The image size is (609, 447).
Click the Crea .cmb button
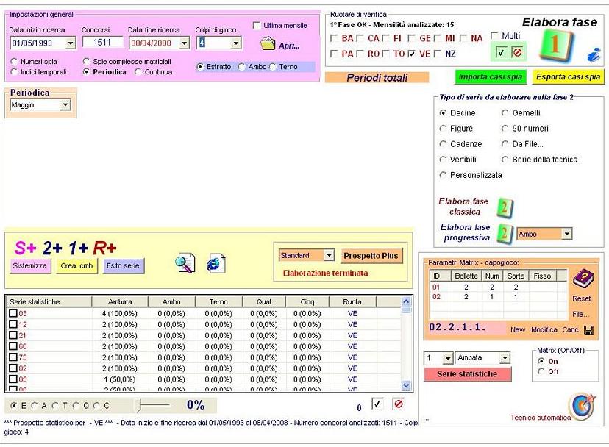pos(76,265)
